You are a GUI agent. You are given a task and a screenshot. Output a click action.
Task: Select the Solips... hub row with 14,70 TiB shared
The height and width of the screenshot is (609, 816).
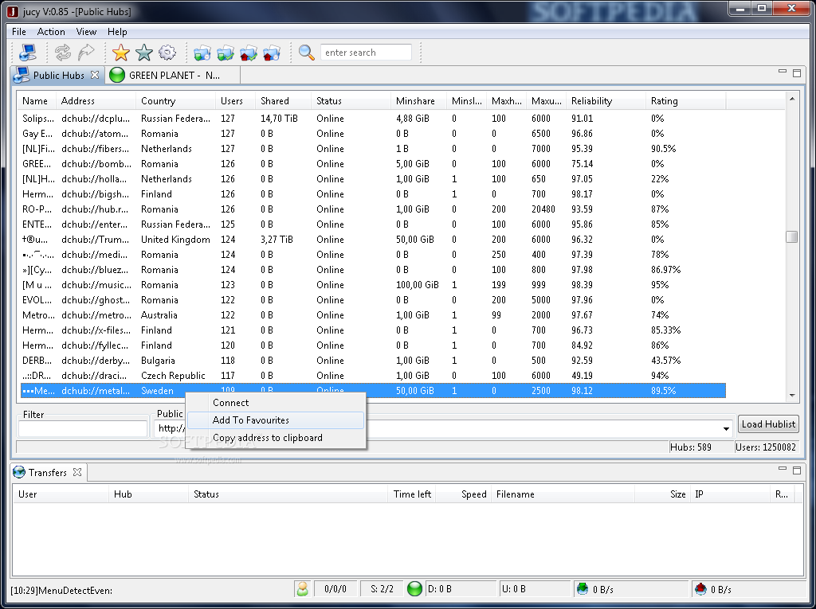point(373,119)
